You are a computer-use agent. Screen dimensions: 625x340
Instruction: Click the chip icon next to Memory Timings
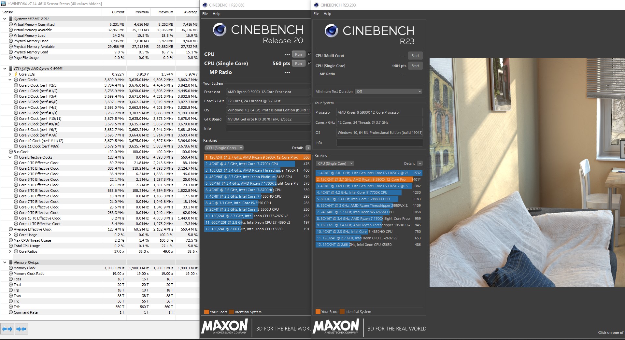coord(11,262)
